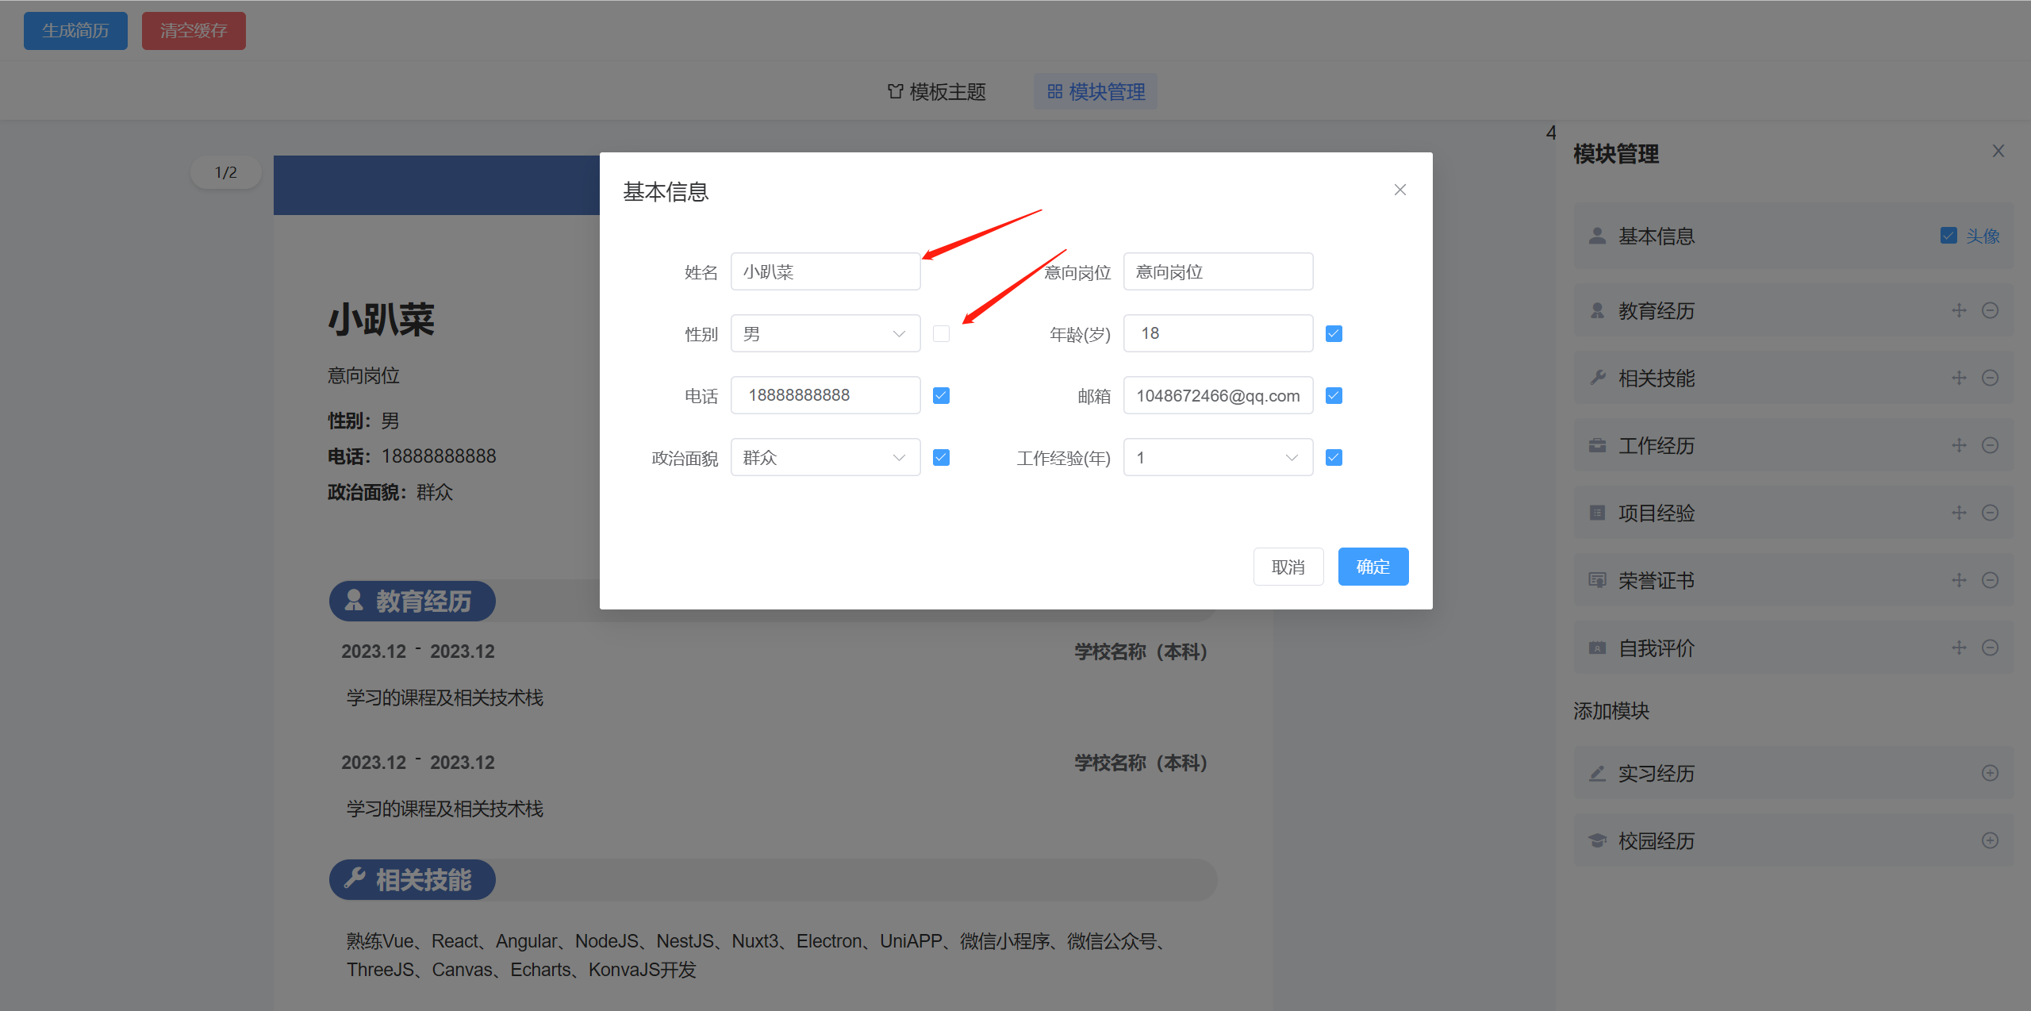Open the 性别 dropdown
The image size is (2031, 1011).
coord(825,333)
